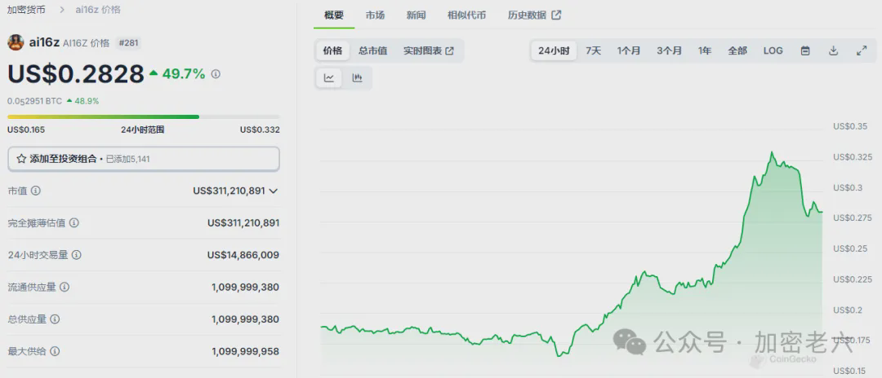
Task: Click the US$0.35 y-axis label
Action: [850, 126]
